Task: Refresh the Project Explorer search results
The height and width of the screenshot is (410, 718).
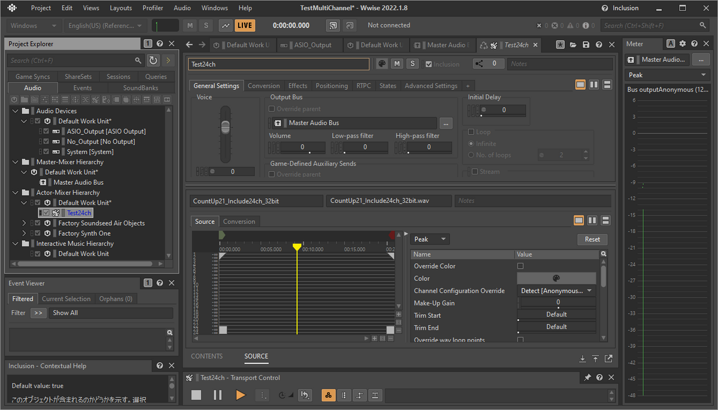Action: 153,60
